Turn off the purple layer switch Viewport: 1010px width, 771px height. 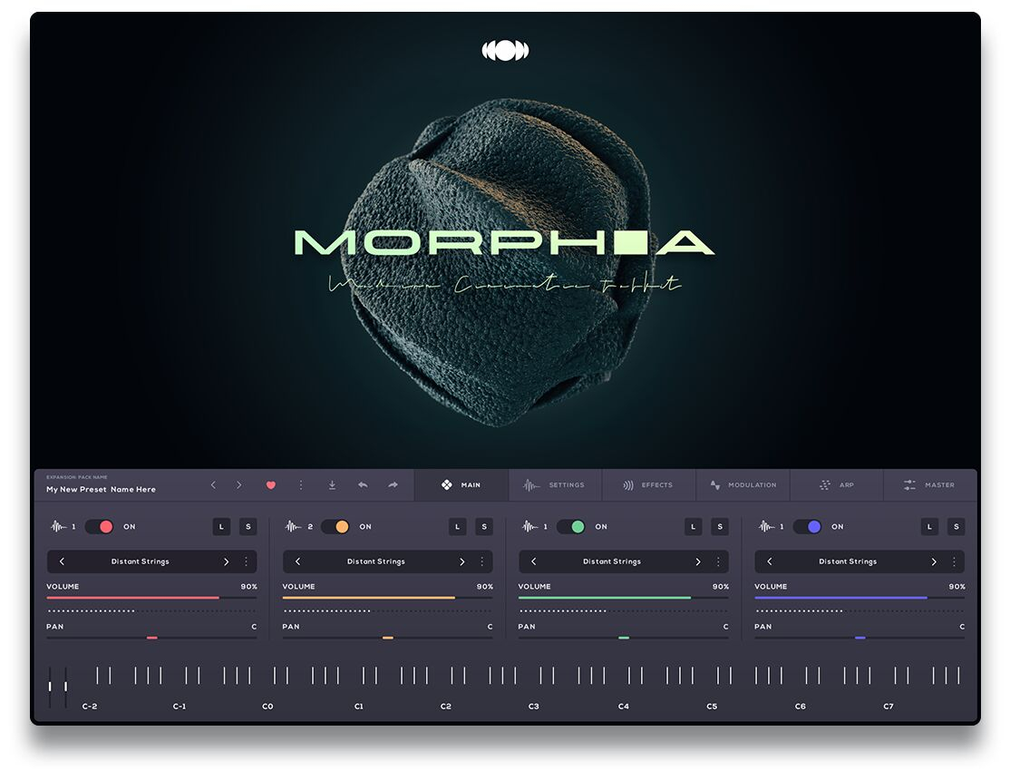(x=807, y=526)
